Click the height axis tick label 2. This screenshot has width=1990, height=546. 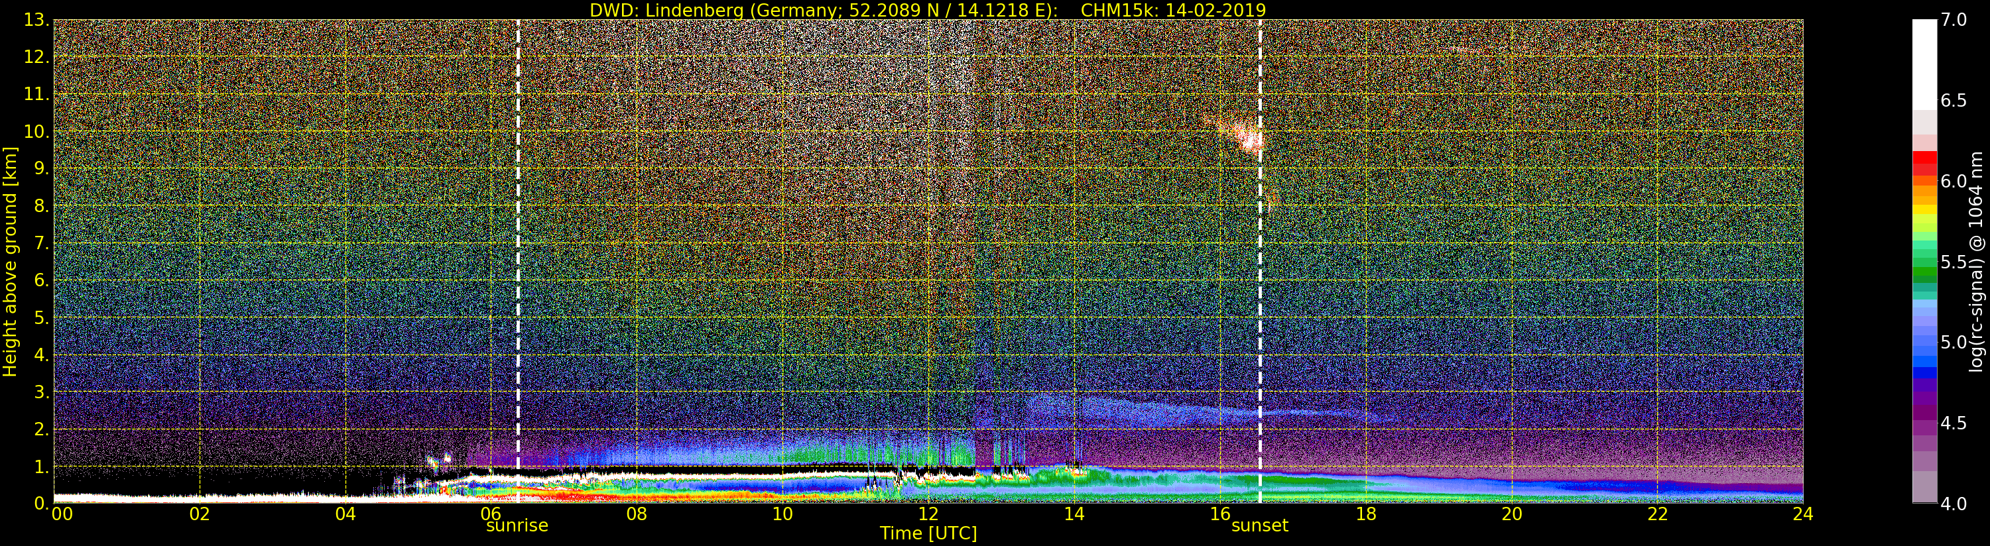41,429
